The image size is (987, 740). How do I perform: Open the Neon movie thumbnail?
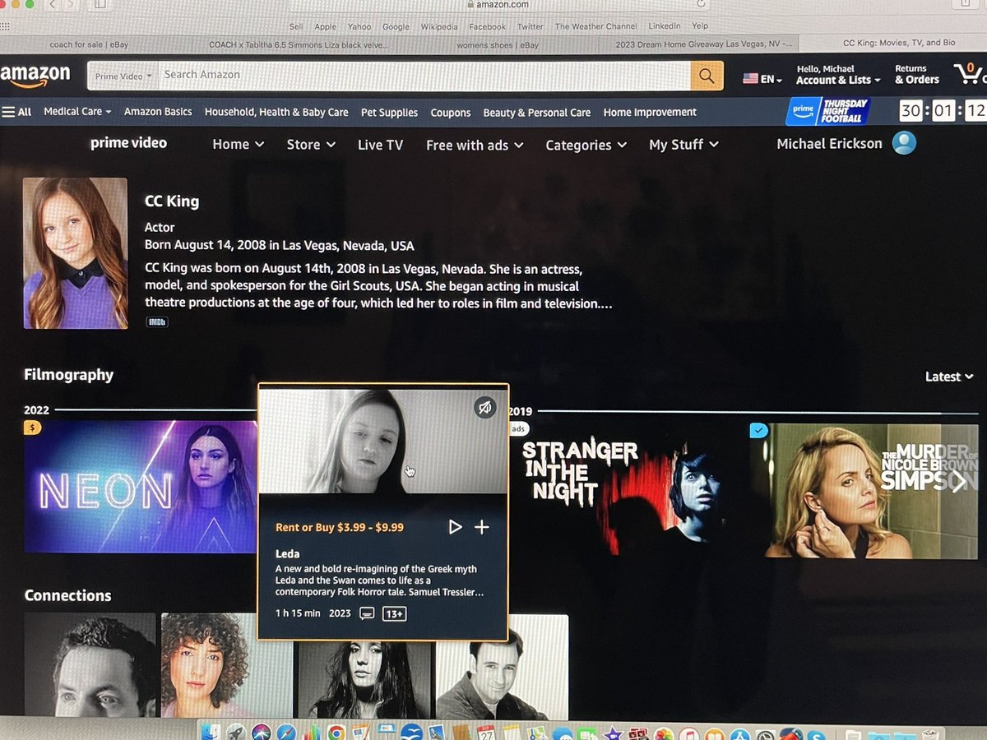click(141, 487)
